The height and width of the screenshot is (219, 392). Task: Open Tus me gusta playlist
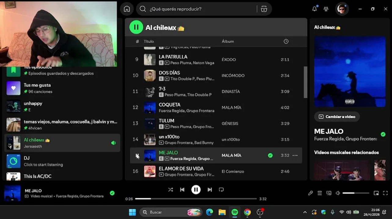[62, 88]
